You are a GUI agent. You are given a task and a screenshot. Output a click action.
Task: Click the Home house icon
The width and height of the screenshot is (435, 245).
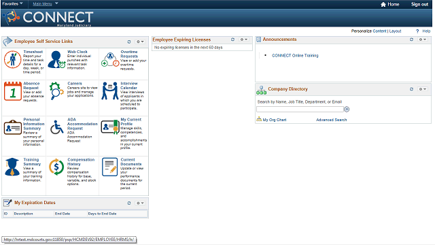click(x=383, y=4)
